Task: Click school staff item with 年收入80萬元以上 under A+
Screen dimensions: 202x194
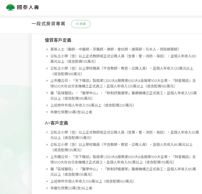Action: click(x=121, y=147)
